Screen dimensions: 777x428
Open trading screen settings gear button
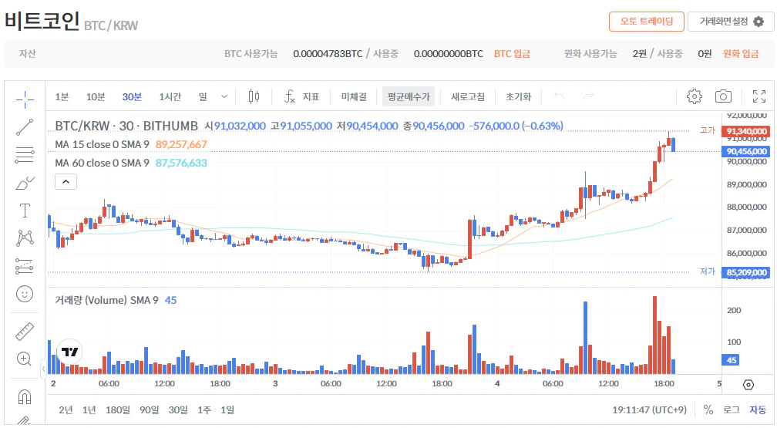731,22
